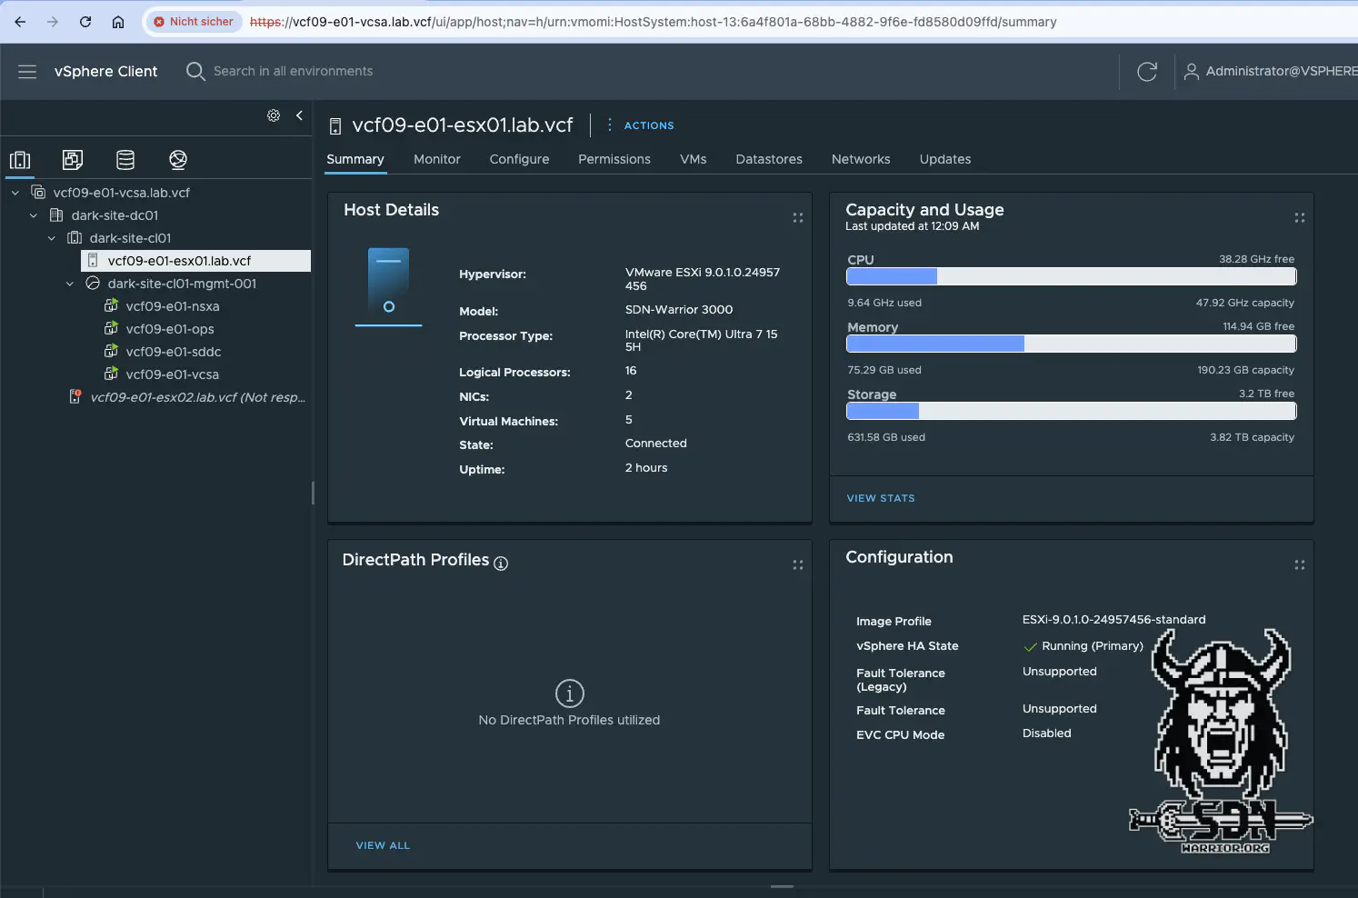The height and width of the screenshot is (898, 1358).
Task: Open the Datastores tab
Action: 768,159
